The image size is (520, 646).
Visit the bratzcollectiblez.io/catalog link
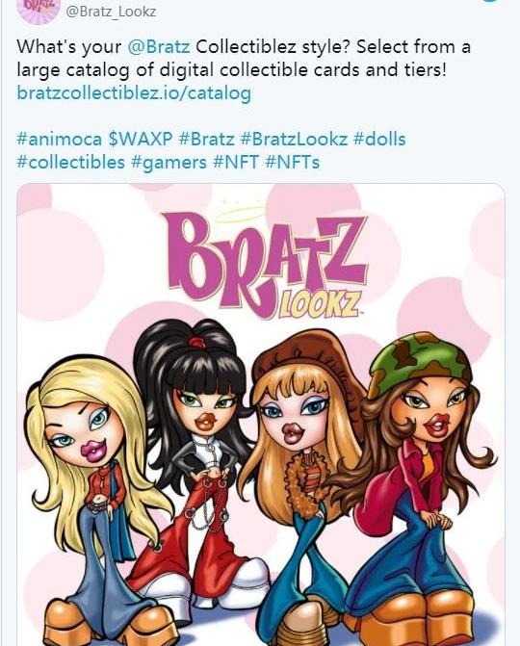(x=134, y=92)
